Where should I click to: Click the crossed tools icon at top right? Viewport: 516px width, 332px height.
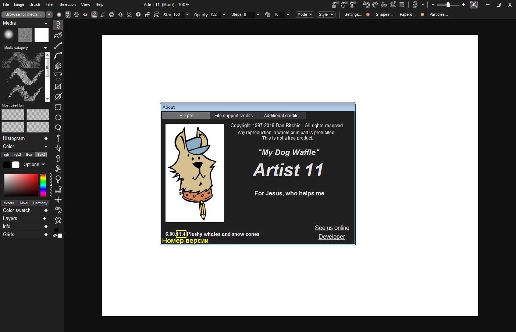pyautogui.click(x=474, y=5)
